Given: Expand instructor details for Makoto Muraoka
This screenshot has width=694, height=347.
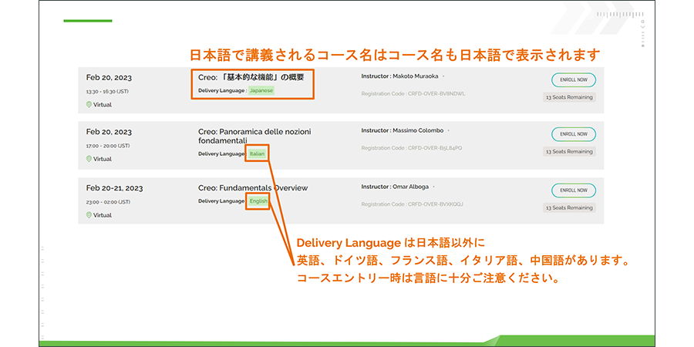Looking at the screenshot, I should pos(443,76).
